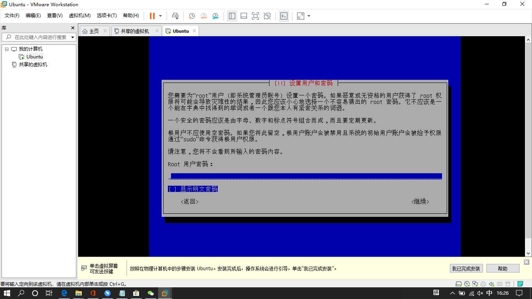Open the 虚拟机(M) menu
This screenshot has height=299, width=532.
[79, 16]
